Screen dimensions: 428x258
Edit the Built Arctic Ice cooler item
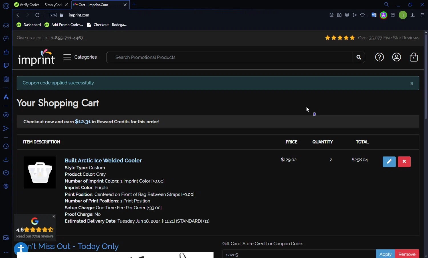(x=389, y=162)
